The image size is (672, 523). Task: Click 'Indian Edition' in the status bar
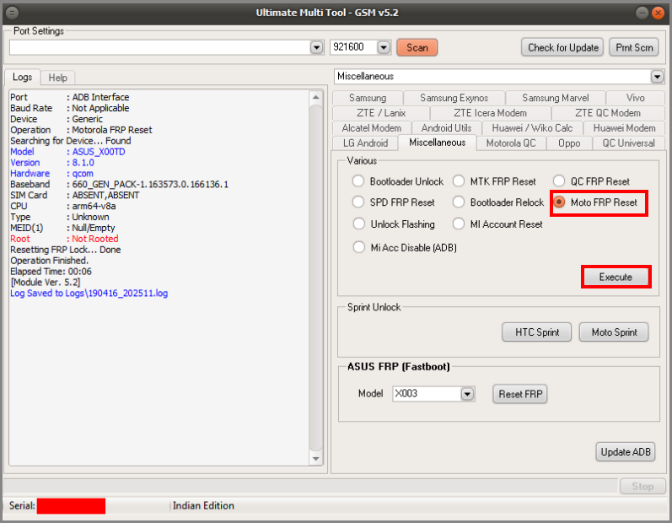(203, 506)
